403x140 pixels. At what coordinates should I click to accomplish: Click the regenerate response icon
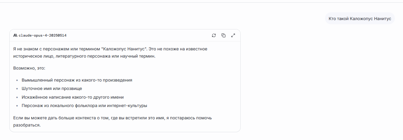[214, 35]
